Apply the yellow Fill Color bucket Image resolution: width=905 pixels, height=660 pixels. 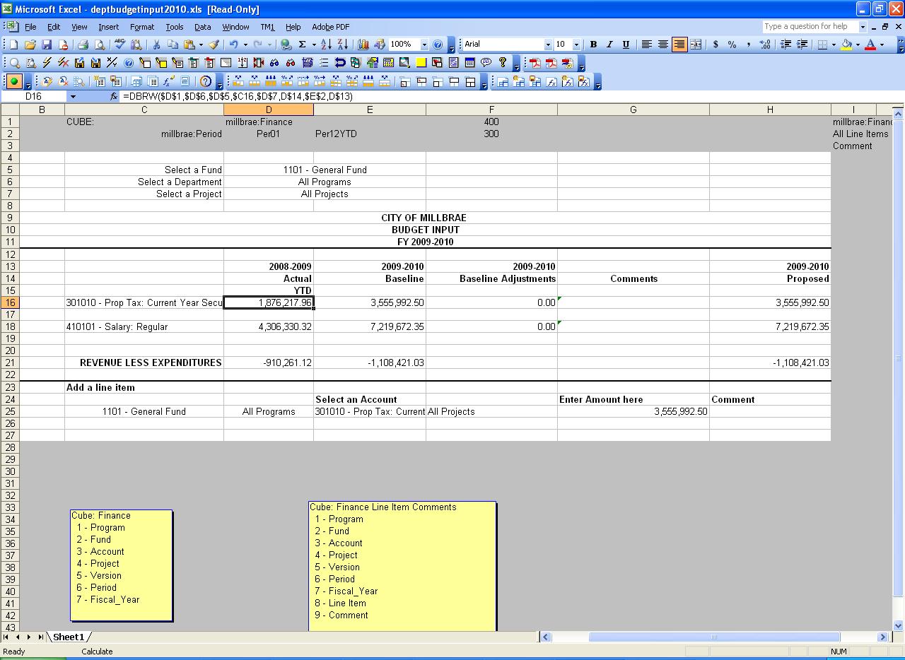846,45
